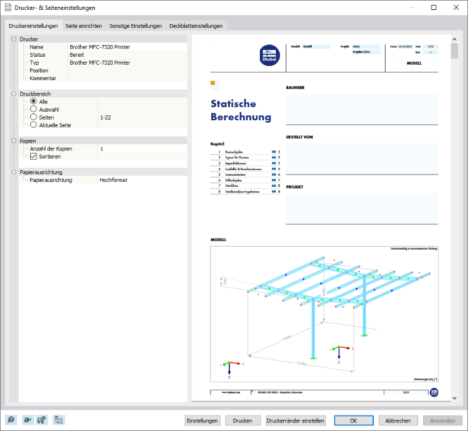
Task: Click the database-to-document icon
Action: (x=58, y=420)
